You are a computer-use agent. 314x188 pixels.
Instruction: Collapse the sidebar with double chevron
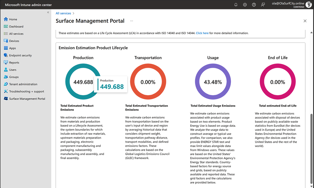point(48,13)
